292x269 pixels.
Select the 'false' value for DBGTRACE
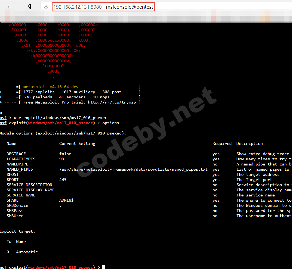point(65,154)
